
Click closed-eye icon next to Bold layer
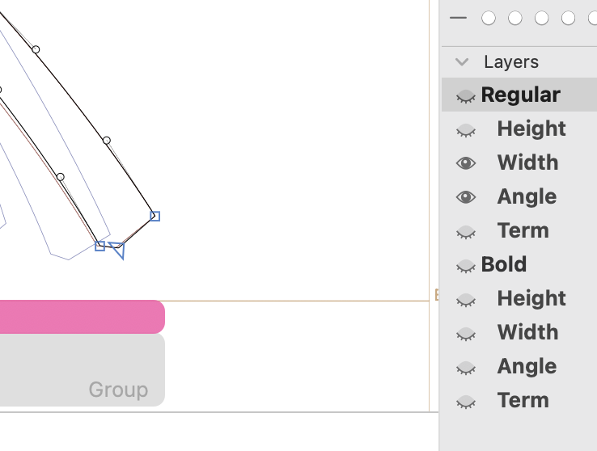[465, 266]
